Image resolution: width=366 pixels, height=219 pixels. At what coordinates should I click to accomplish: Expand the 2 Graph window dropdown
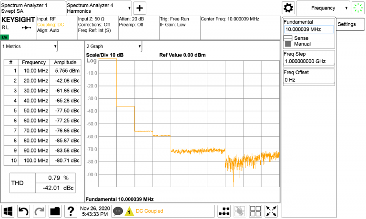tap(113, 47)
